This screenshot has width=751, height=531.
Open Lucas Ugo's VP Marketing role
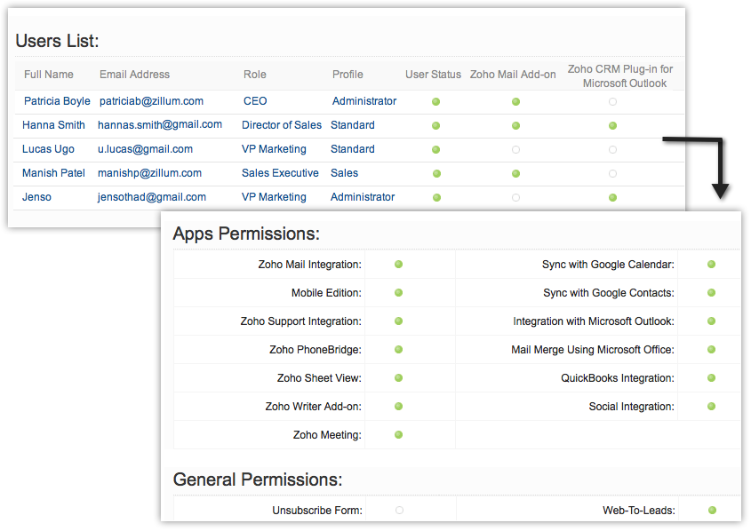click(274, 149)
